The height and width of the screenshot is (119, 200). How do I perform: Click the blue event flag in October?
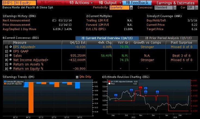click(131, 90)
